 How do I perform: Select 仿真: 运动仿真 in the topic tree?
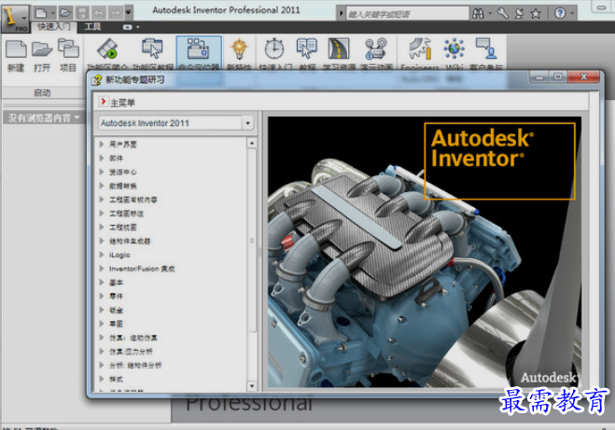[133, 338]
